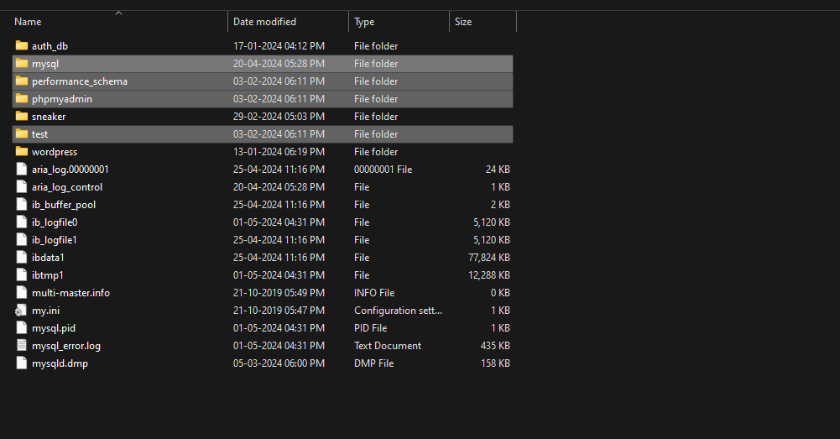Image resolution: width=840 pixels, height=439 pixels.
Task: Click the test folder icon
Action: [22, 134]
